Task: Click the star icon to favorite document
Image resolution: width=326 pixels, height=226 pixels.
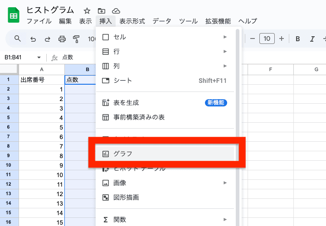Action: click(x=87, y=10)
